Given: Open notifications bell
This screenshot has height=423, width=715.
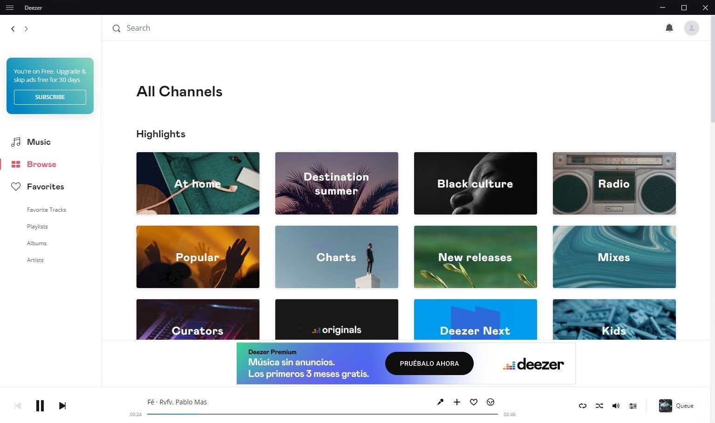Looking at the screenshot, I should pos(669,28).
